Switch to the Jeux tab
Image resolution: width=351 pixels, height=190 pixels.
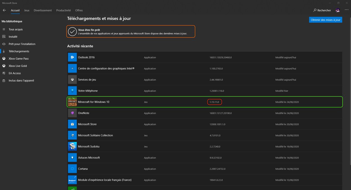pos(27,10)
